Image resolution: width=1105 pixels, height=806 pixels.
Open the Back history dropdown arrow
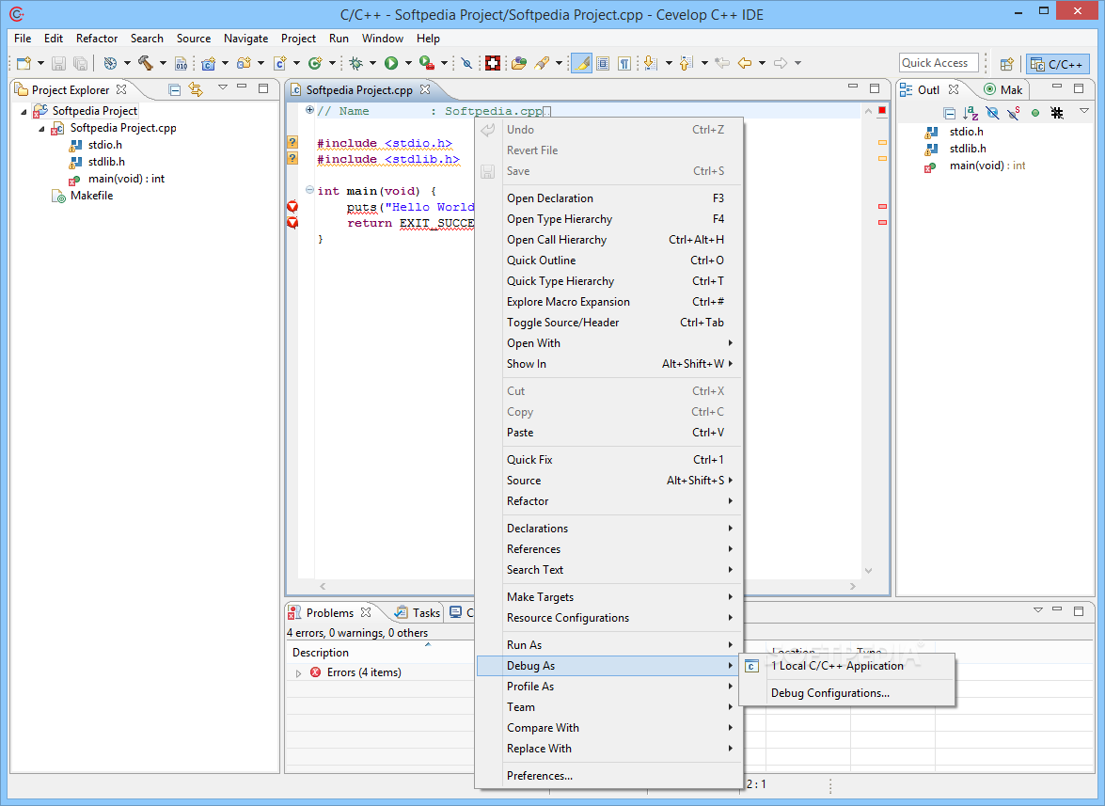[762, 63]
